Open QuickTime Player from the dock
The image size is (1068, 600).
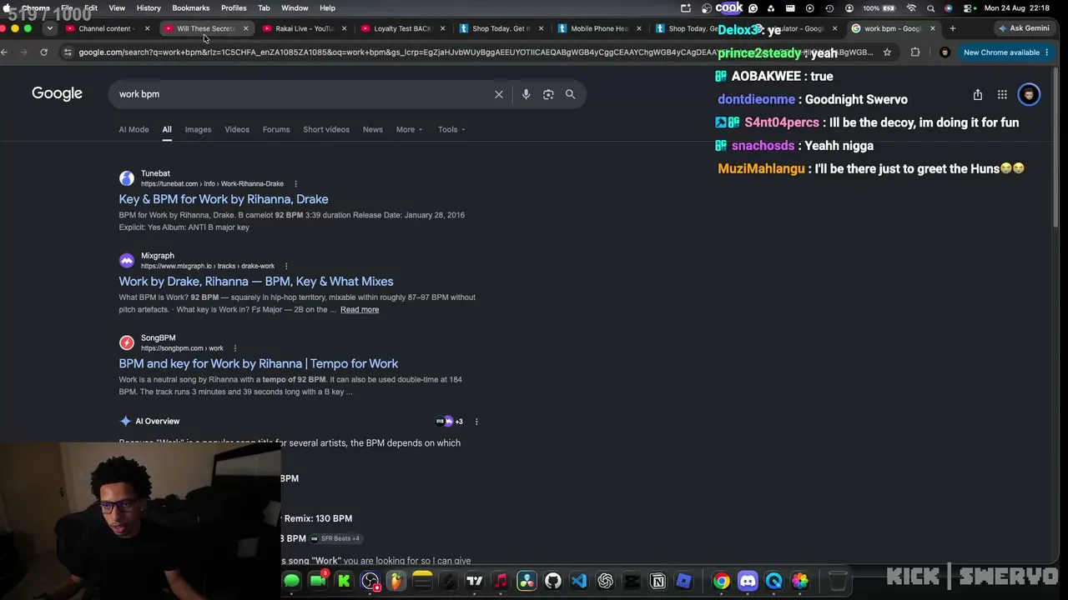(x=773, y=581)
